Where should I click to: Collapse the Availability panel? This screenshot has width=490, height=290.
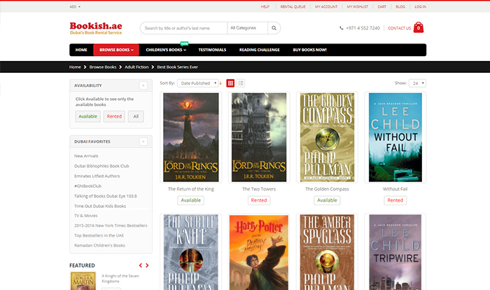pos(143,85)
